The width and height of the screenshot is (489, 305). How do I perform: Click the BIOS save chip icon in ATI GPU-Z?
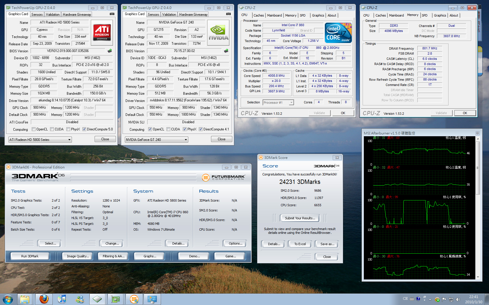click(x=110, y=51)
